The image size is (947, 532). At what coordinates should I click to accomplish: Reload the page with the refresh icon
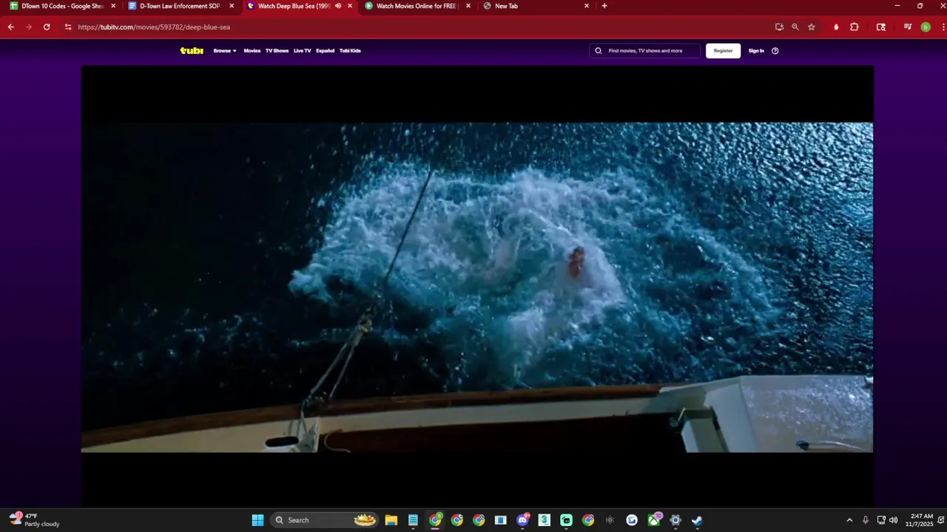click(47, 27)
